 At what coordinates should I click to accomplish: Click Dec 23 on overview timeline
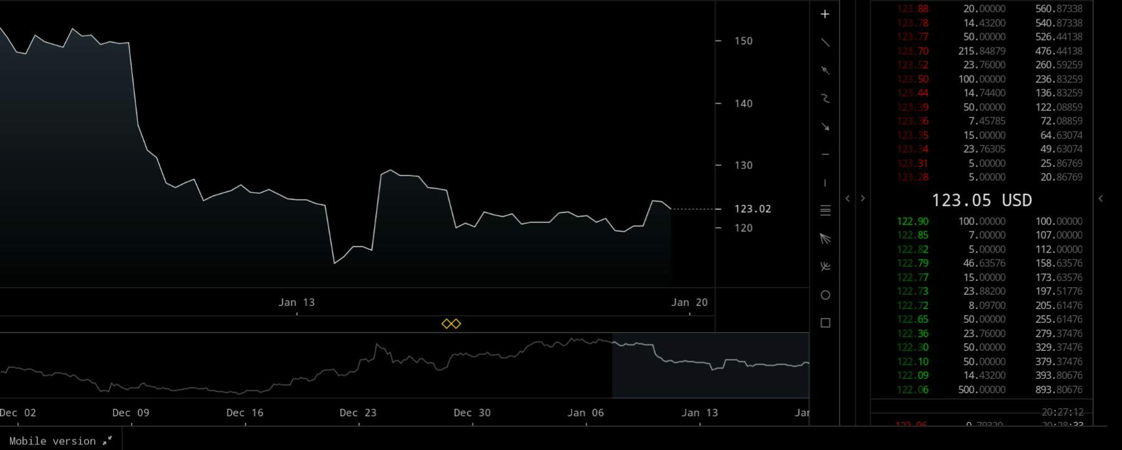[358, 413]
